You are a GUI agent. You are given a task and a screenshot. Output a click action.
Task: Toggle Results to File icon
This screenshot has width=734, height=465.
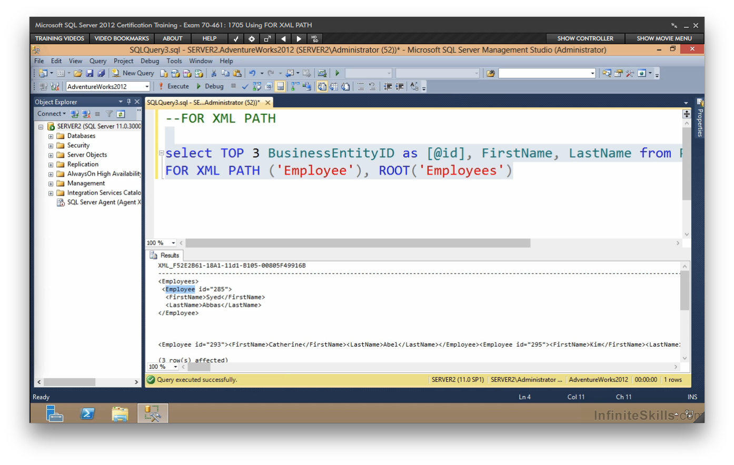coord(345,86)
